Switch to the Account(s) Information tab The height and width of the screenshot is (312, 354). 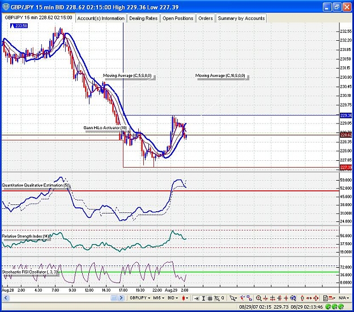tap(101, 18)
